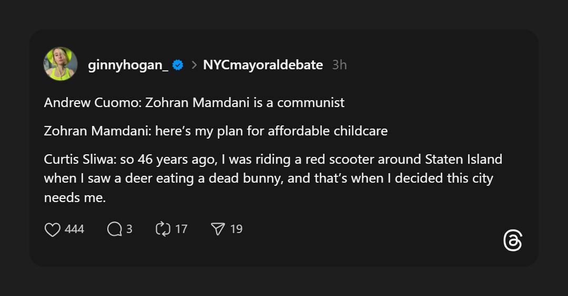Click the blue verified badge beside ginnyhogan_

coord(178,65)
